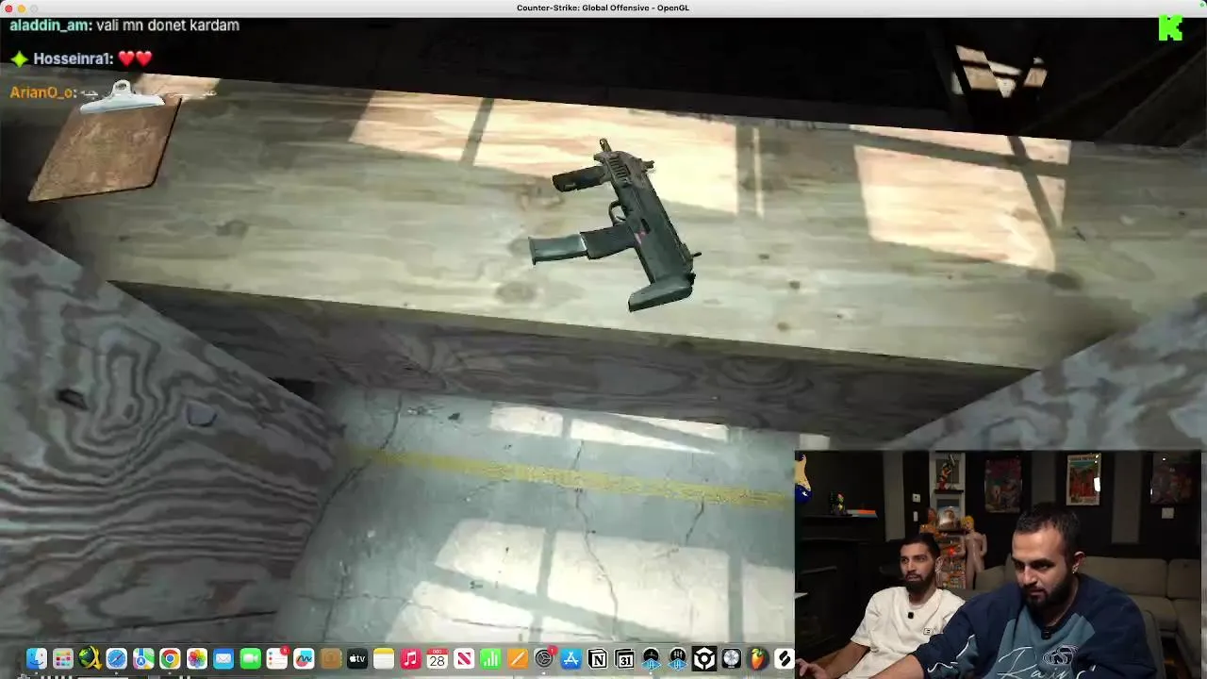Open the Universal Audio Console mixer icon
The width and height of the screenshot is (1207, 679).
pos(678,659)
